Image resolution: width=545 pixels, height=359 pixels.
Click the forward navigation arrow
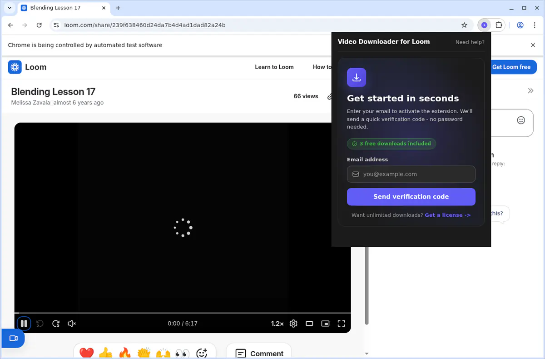pos(25,25)
